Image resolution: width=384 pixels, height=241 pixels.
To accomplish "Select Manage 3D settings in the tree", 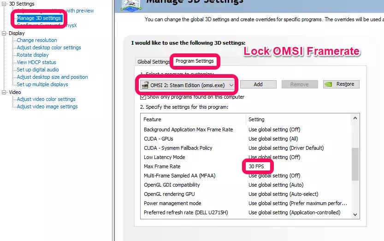I will [39, 18].
